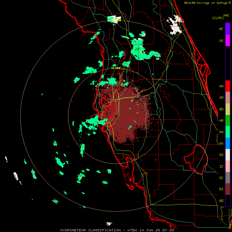Click the ND black legend swatch
The height and width of the screenshot is (232, 232).
[228, 201]
